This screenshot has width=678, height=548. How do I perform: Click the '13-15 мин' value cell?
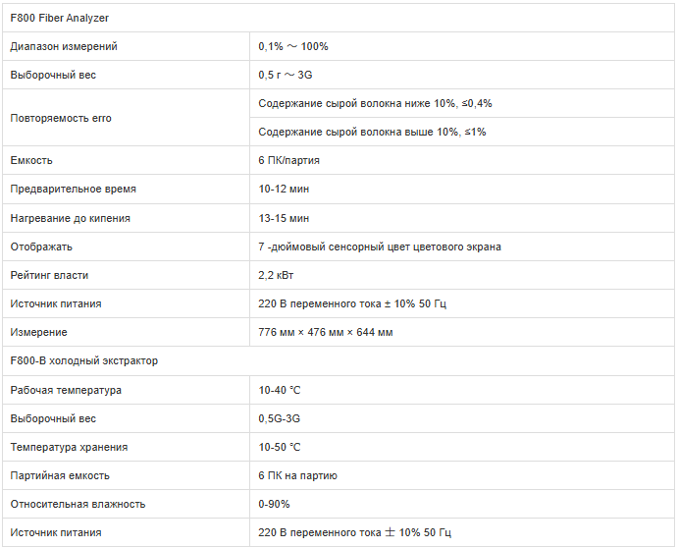(x=284, y=218)
